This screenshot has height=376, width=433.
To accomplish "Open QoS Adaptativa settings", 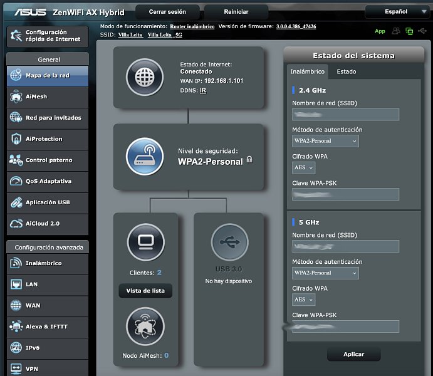I will pos(48,181).
